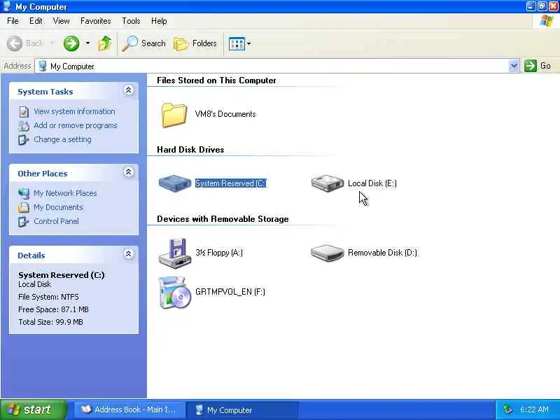
Task: Open the Search toolbar button
Action: 143,43
